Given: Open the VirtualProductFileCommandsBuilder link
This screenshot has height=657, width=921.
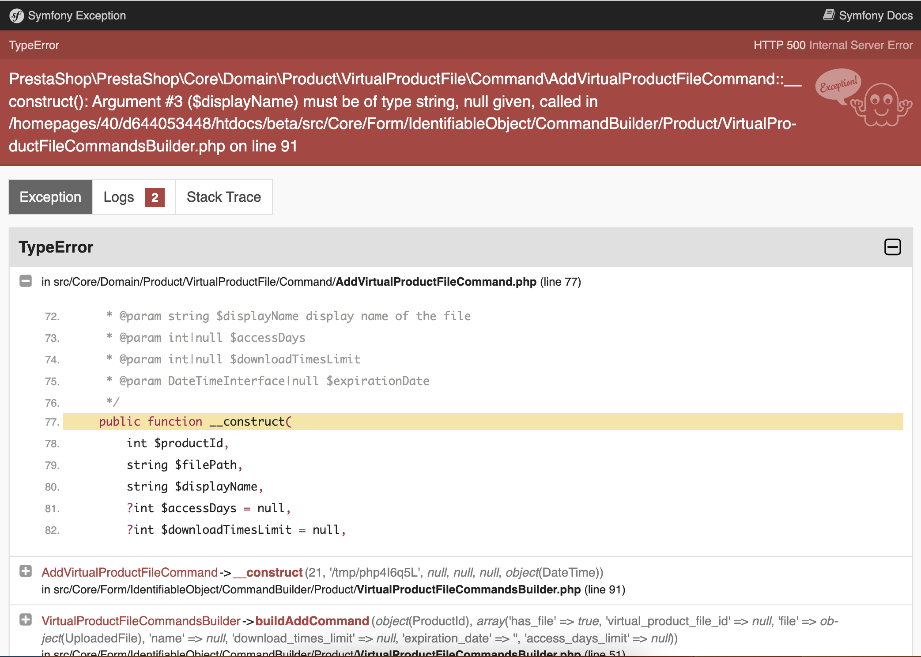Looking at the screenshot, I should click(141, 620).
